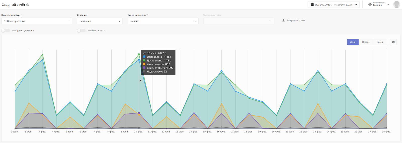Open chart settings gears icon
The height and width of the screenshot is (143, 402).
coord(393,42)
